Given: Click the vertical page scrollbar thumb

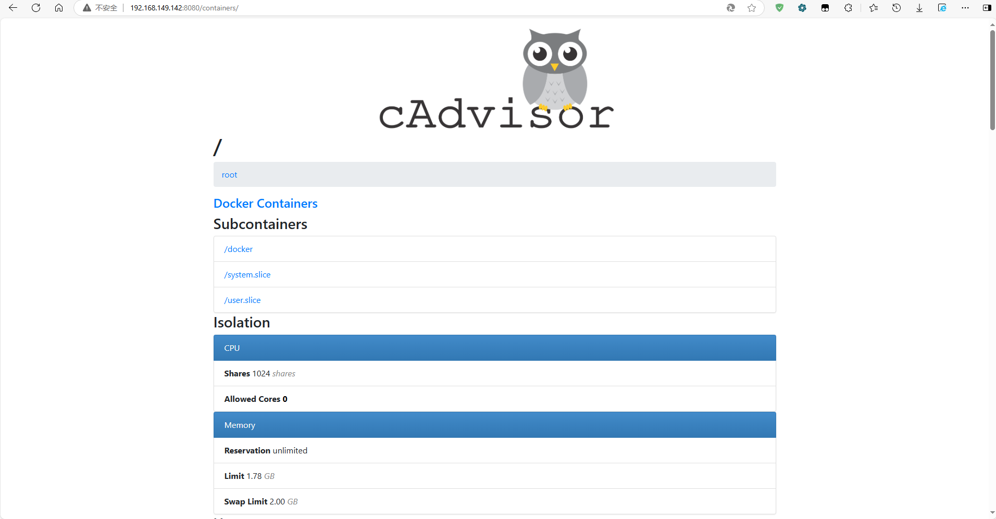Looking at the screenshot, I should [x=992, y=80].
